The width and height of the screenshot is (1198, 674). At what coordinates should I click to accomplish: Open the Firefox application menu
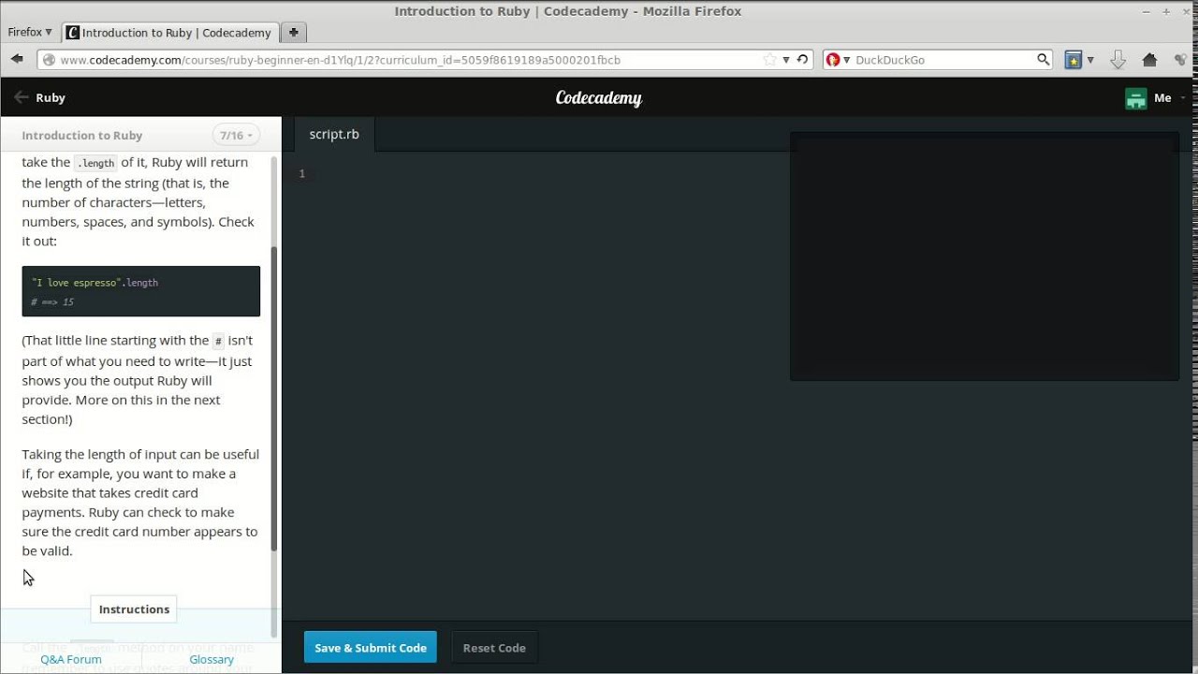30,32
